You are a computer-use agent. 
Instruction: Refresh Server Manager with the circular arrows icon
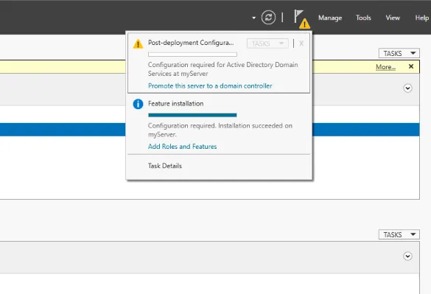(268, 18)
